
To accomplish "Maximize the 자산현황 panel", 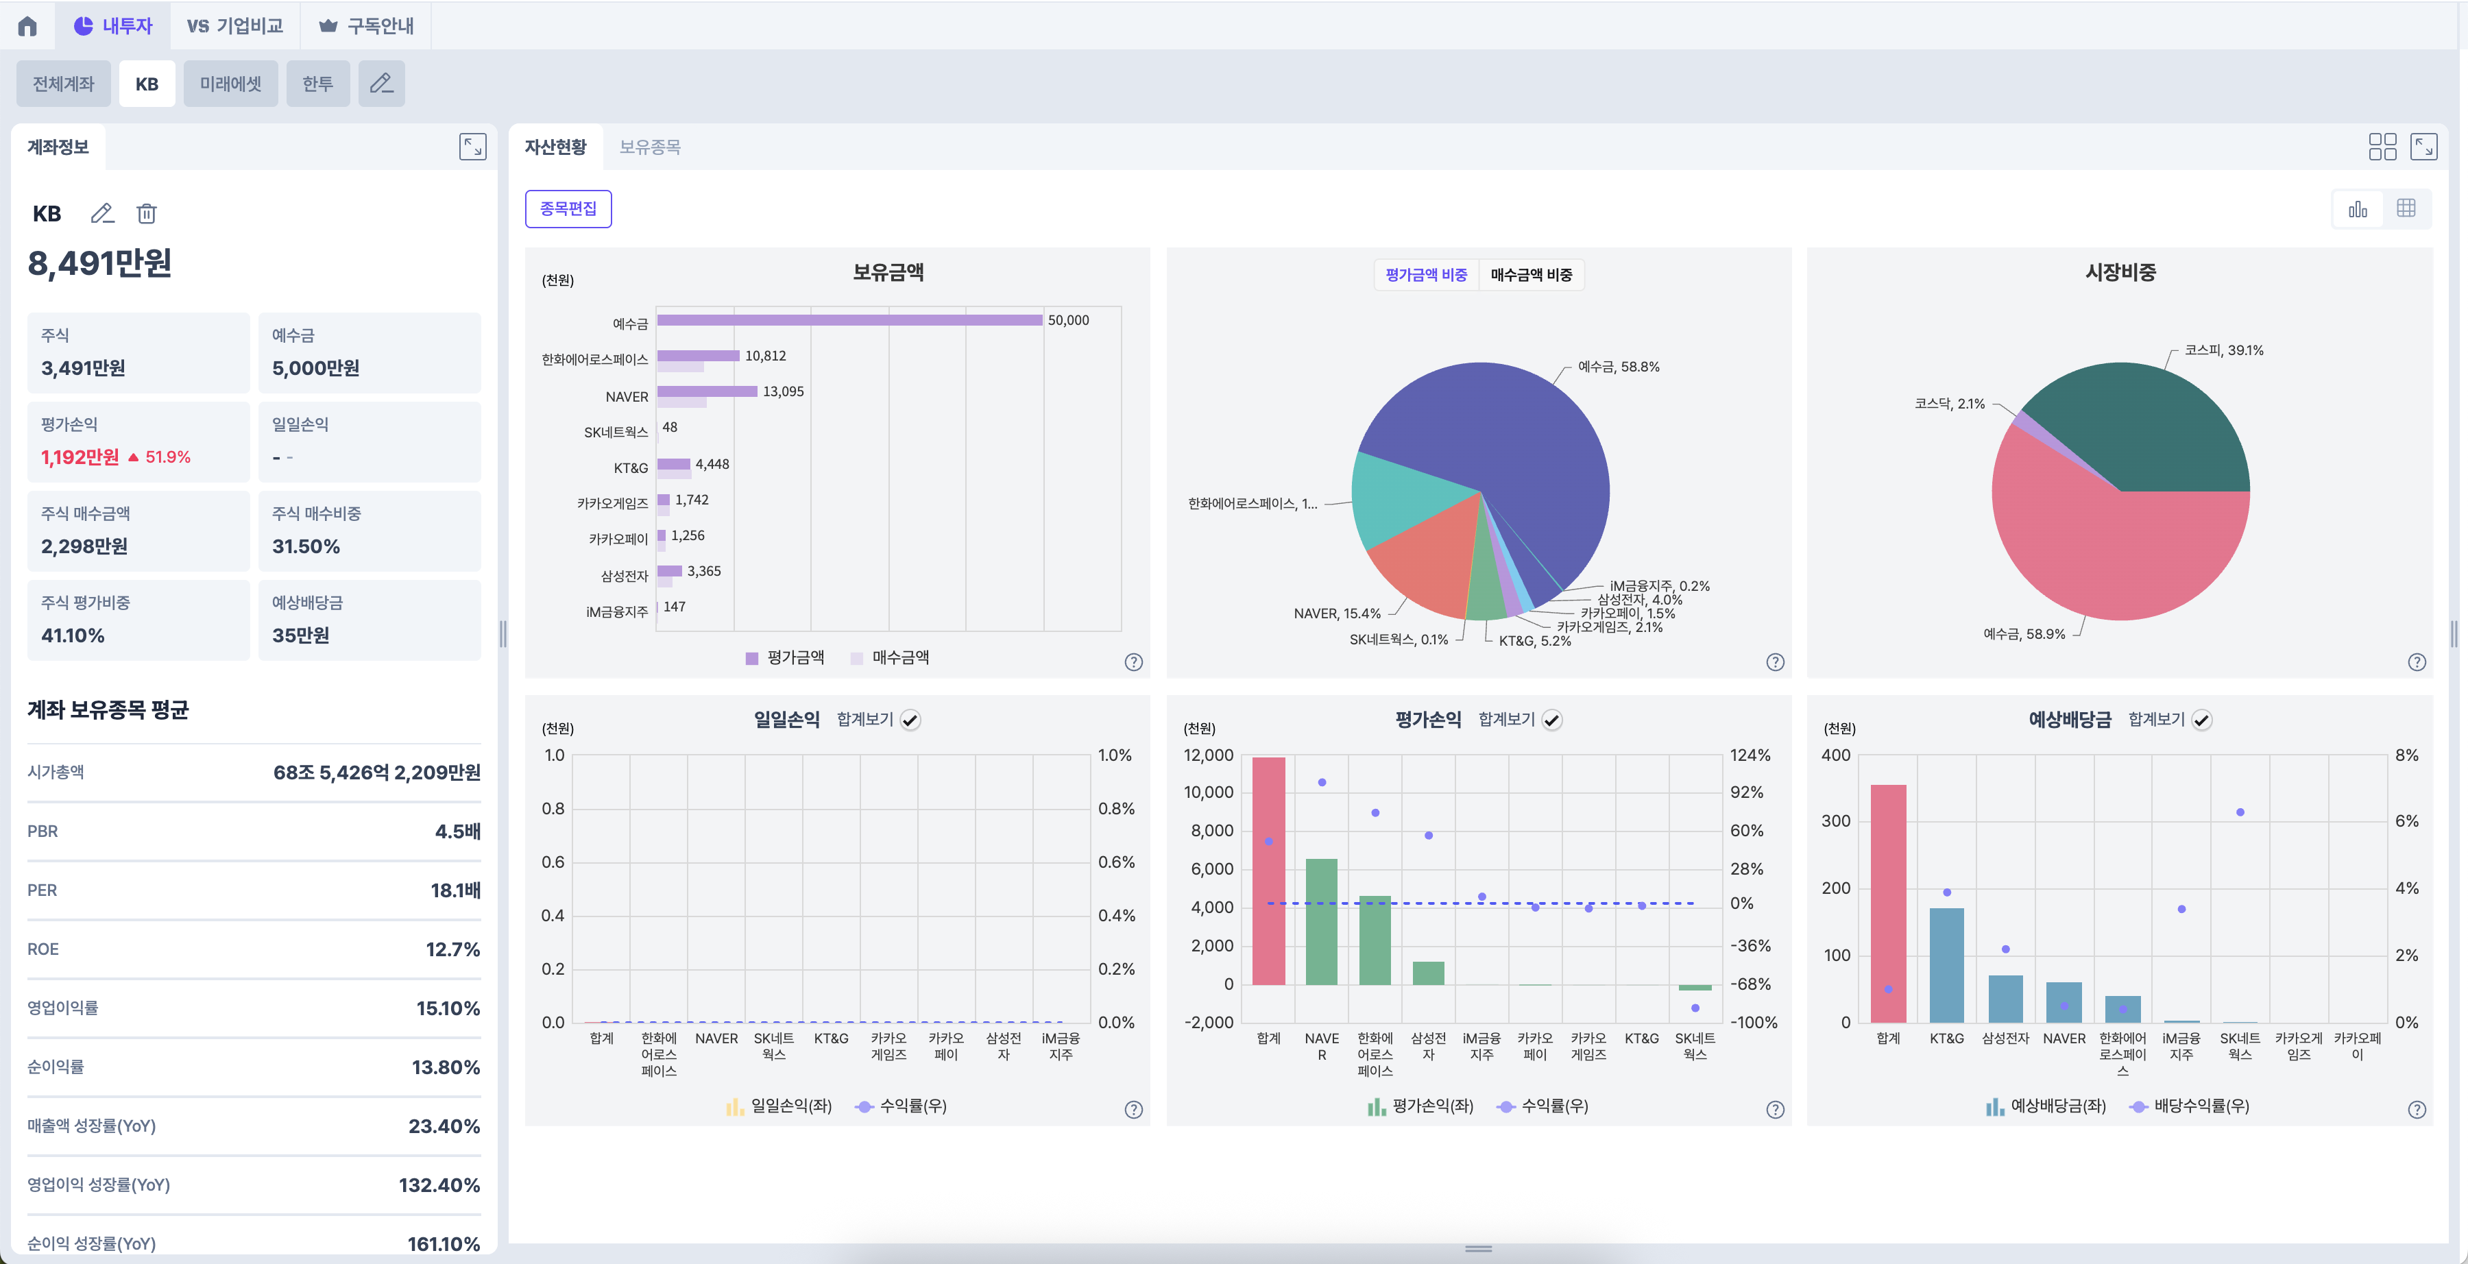I will pyautogui.click(x=2423, y=147).
